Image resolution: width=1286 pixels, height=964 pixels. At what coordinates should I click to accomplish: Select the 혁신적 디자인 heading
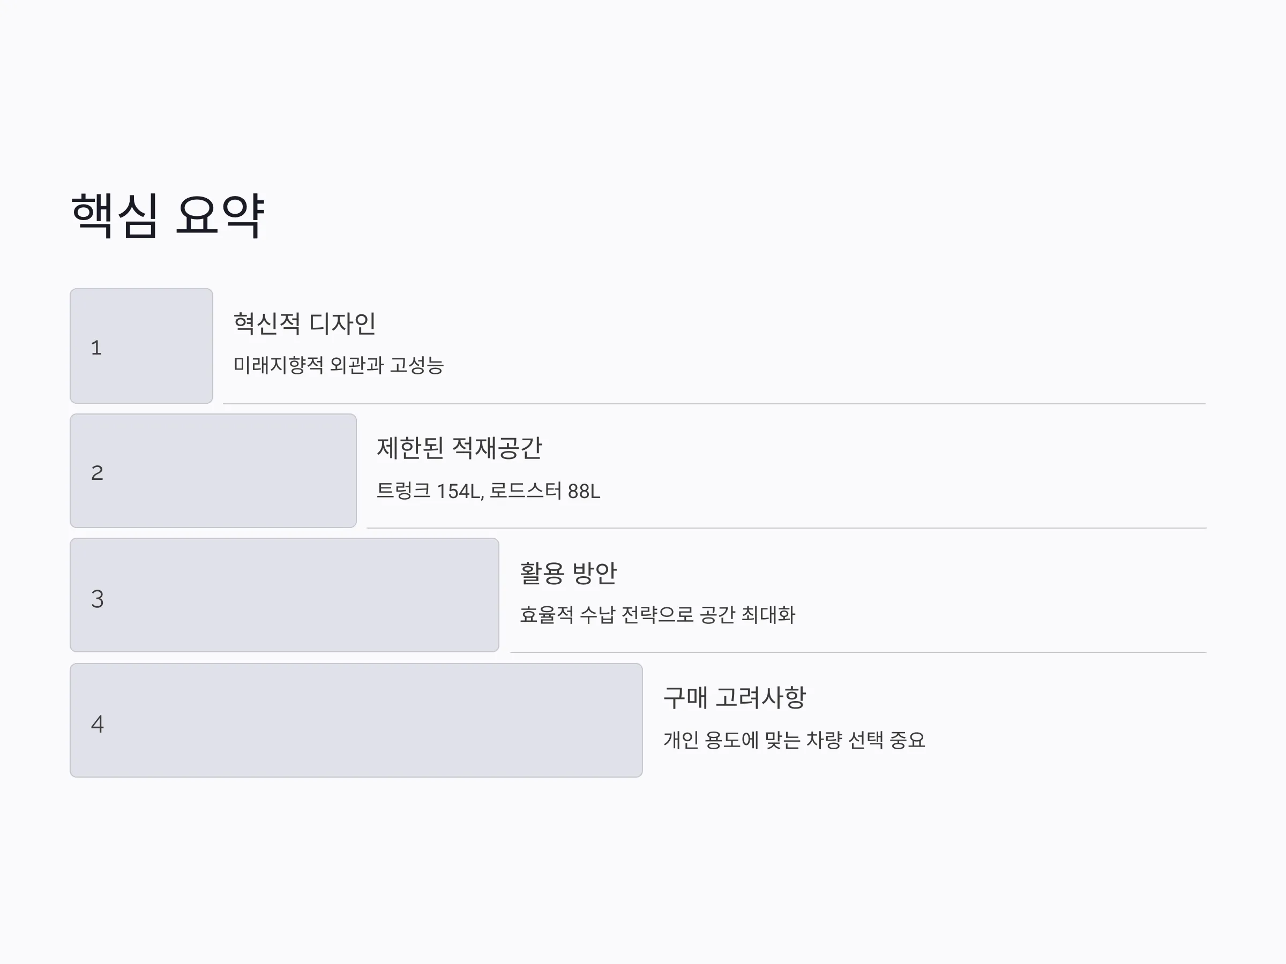click(x=305, y=323)
